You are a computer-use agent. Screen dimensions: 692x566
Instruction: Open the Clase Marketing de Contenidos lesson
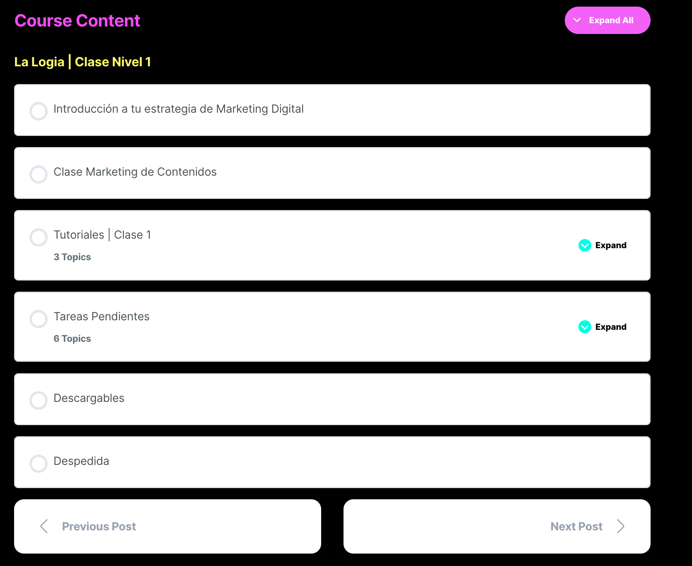135,172
